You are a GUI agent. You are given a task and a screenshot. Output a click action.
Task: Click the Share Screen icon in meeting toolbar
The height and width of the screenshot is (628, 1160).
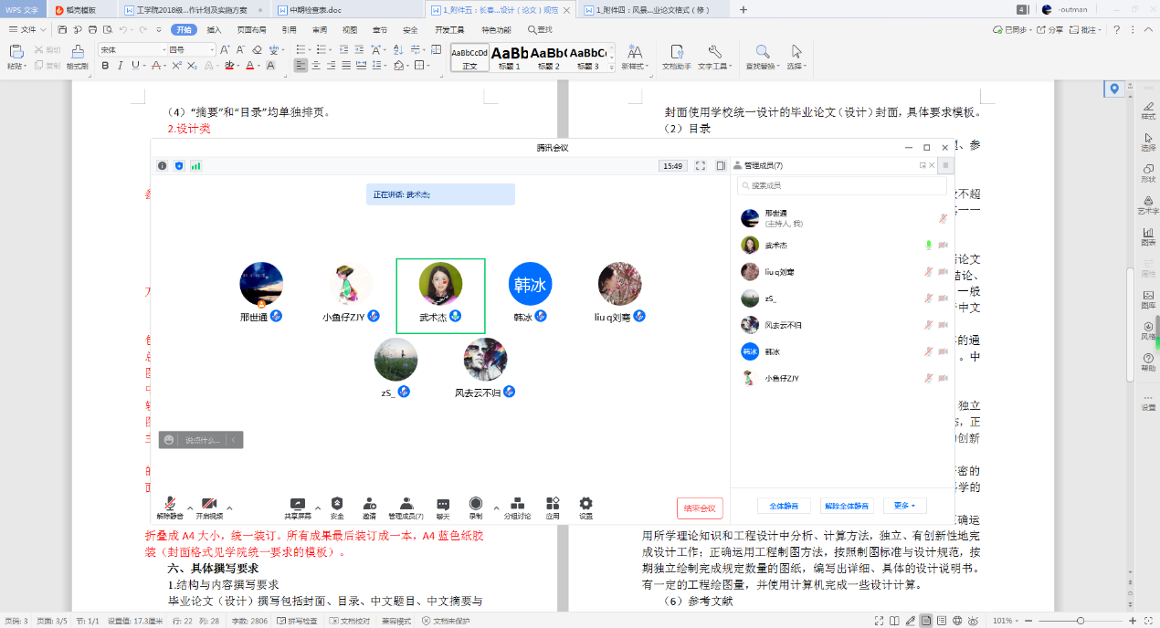click(297, 504)
